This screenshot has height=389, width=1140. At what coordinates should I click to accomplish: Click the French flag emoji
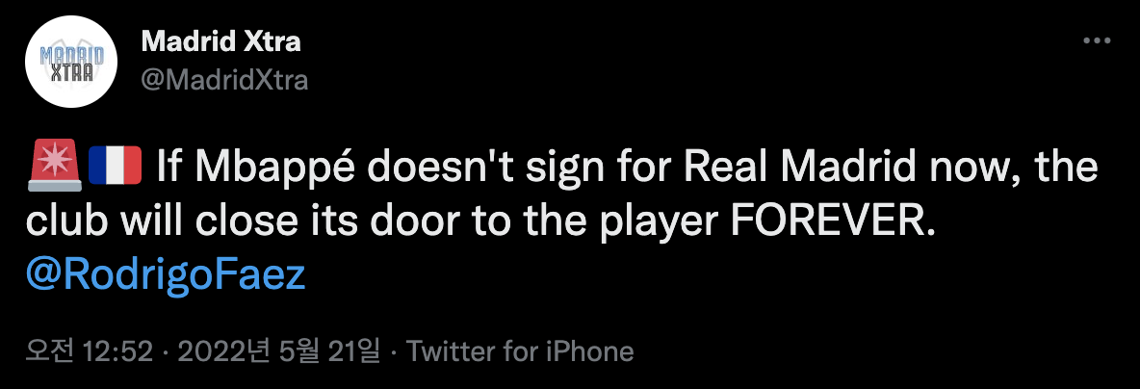click(x=115, y=168)
